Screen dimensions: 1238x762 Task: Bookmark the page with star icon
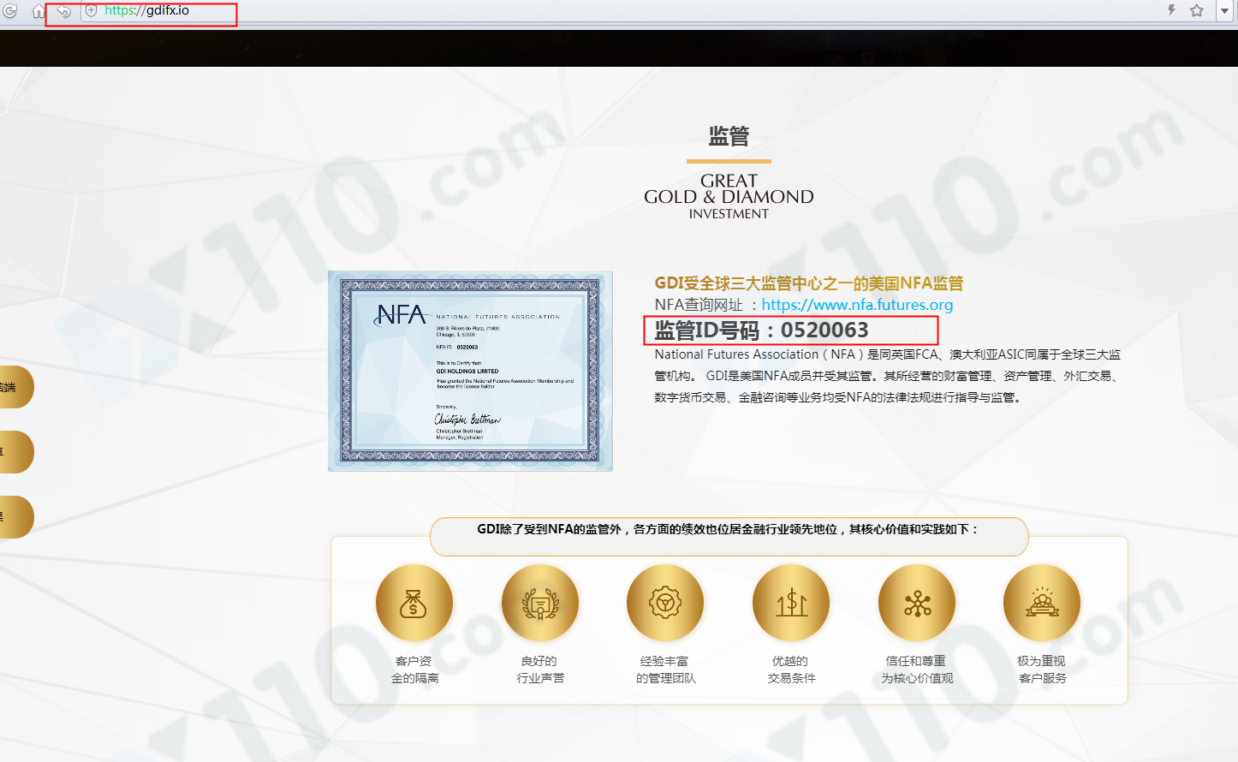click(x=1197, y=10)
